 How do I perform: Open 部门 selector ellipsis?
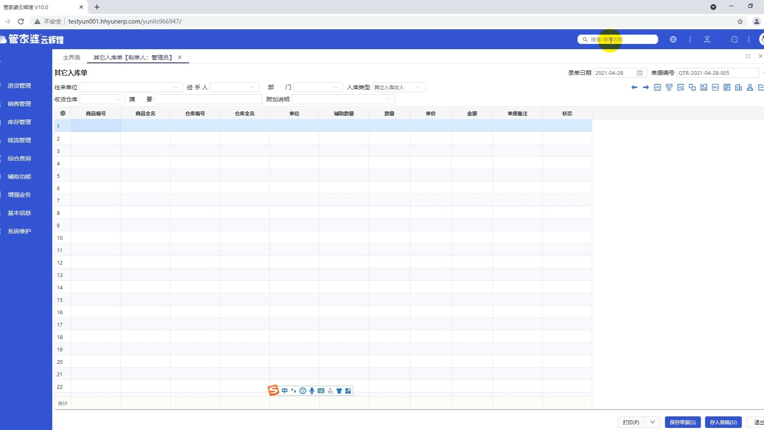click(335, 87)
